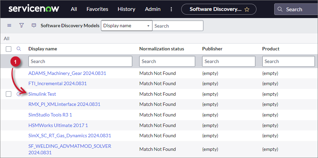Open the All menu

(x=74, y=9)
